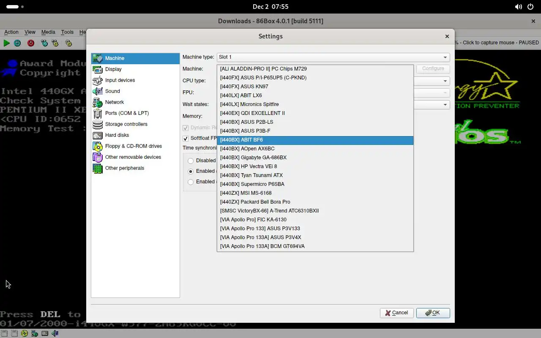Choose Gigabyte GA-686BX machine

(315, 158)
